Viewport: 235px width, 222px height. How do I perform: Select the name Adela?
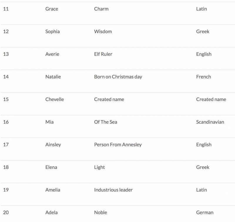(51, 212)
